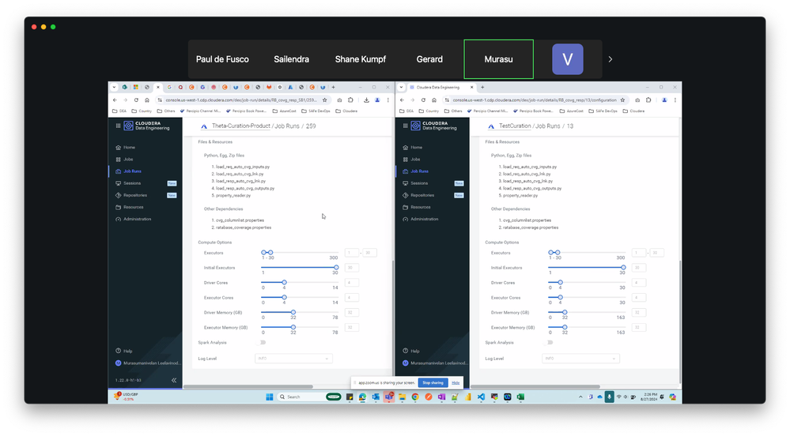Viewport: 790px width, 436px height.
Task: Adjust Driver Memory slider handle in right window
Action: (x=565, y=312)
